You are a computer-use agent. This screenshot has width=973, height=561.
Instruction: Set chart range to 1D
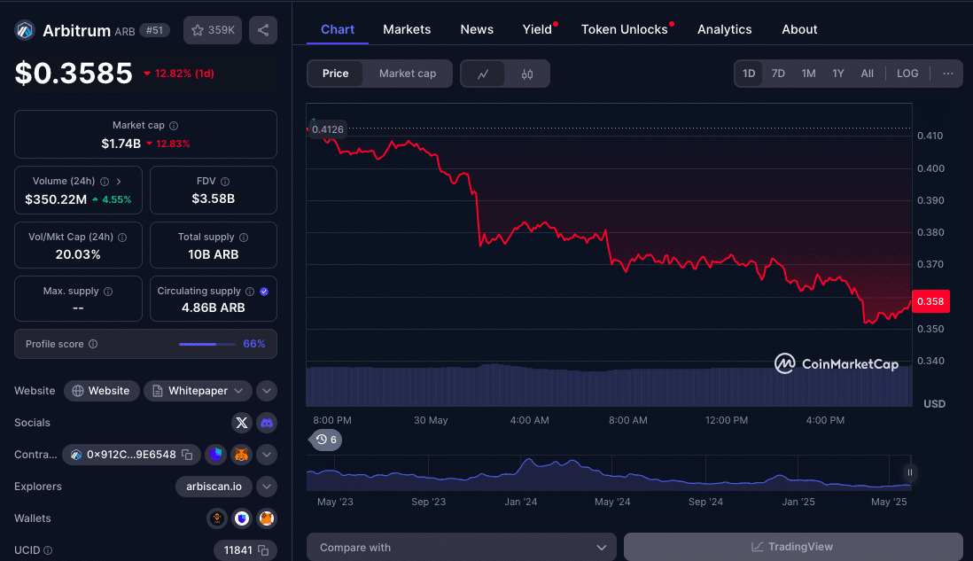pyautogui.click(x=749, y=74)
